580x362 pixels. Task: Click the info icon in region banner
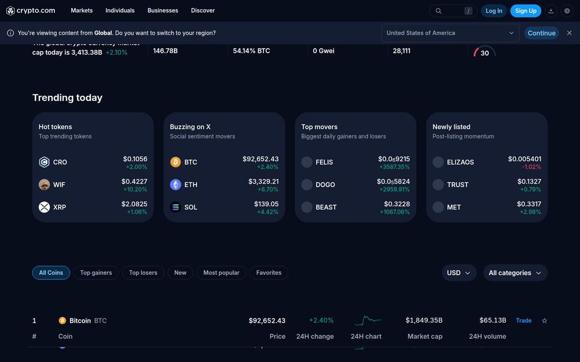click(x=10, y=33)
